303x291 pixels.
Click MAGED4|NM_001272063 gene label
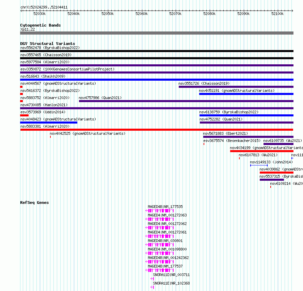coord(168,215)
